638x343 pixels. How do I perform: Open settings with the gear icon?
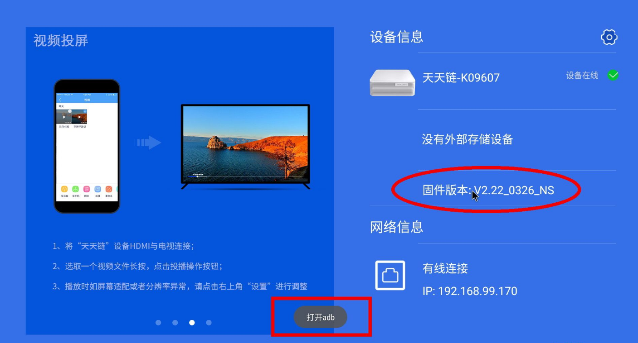point(609,37)
